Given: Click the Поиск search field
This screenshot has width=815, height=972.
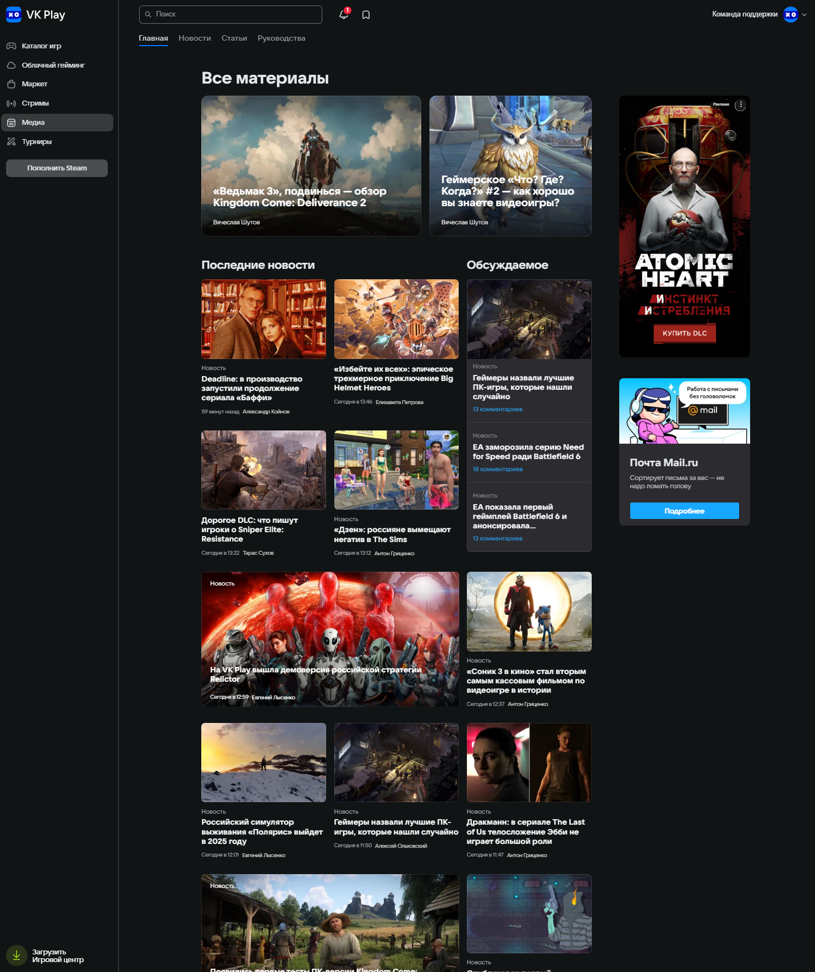Looking at the screenshot, I should click(231, 14).
